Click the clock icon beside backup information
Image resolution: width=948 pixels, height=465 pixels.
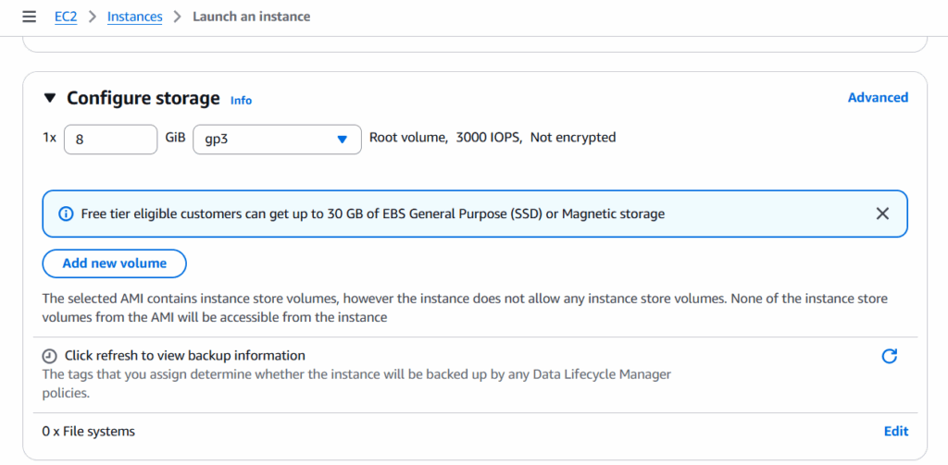point(50,356)
